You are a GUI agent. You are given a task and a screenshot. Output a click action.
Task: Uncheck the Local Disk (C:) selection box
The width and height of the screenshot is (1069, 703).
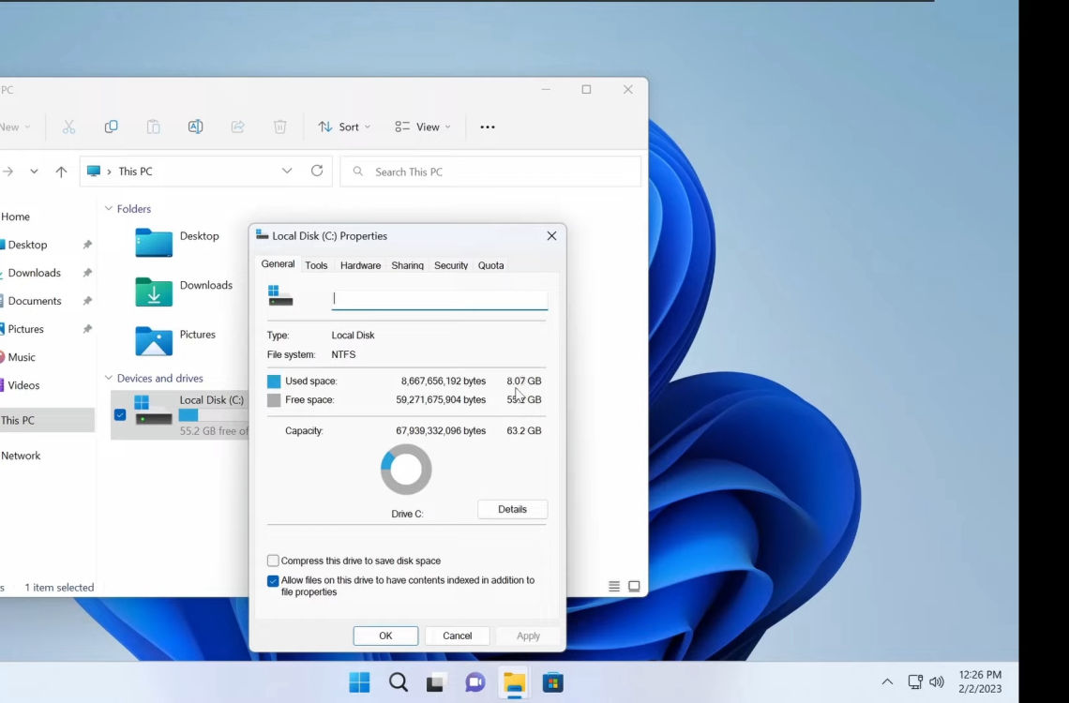(x=120, y=414)
